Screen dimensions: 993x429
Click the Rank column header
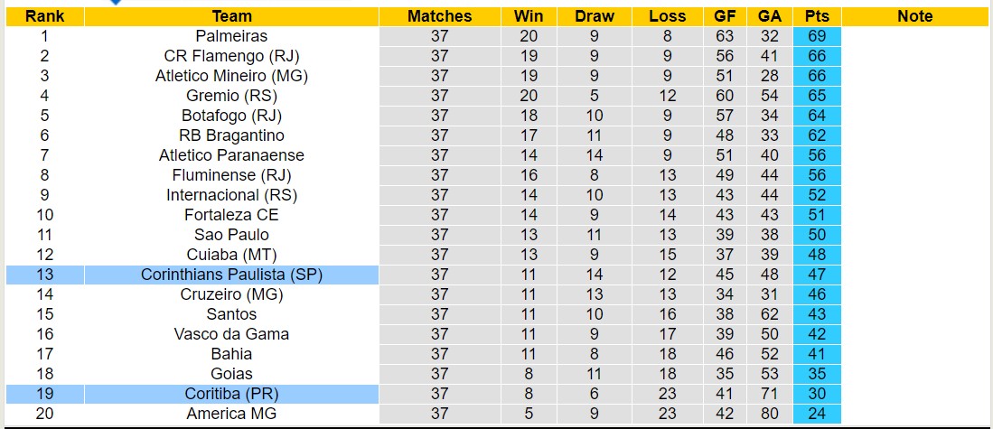tap(44, 16)
